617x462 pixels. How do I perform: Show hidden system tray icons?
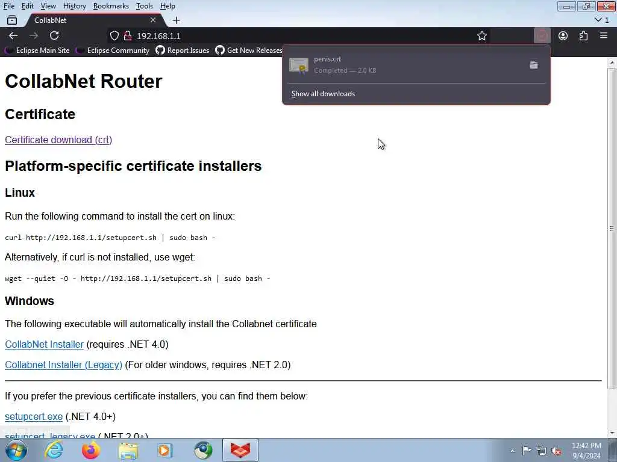click(x=512, y=451)
